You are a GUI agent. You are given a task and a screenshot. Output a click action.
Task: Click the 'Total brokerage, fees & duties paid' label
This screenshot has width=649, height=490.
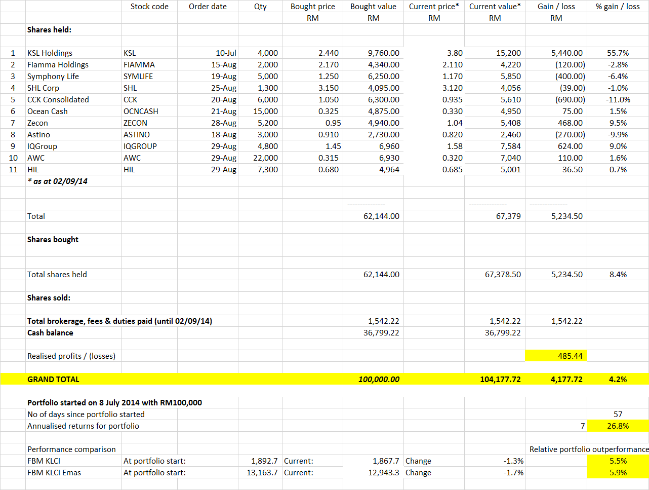pos(119,321)
